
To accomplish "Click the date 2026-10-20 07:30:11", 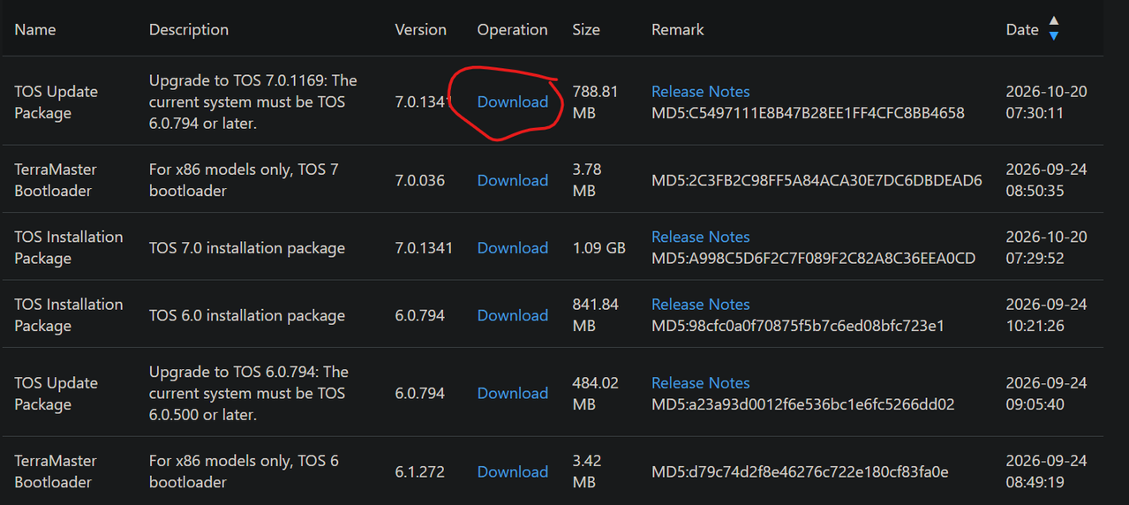I will coord(1047,102).
